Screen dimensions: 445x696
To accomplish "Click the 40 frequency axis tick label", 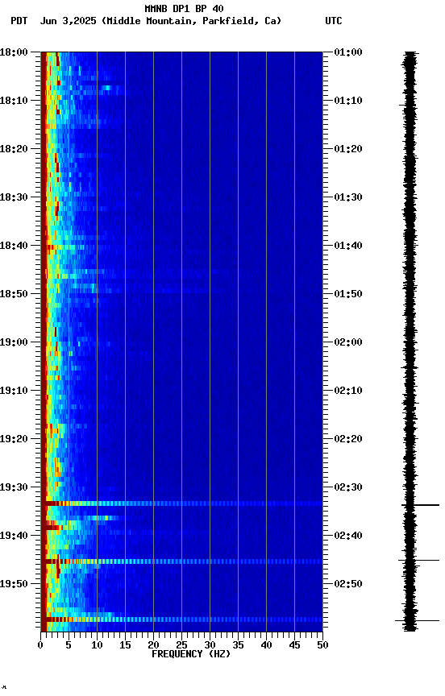I will [266, 645].
